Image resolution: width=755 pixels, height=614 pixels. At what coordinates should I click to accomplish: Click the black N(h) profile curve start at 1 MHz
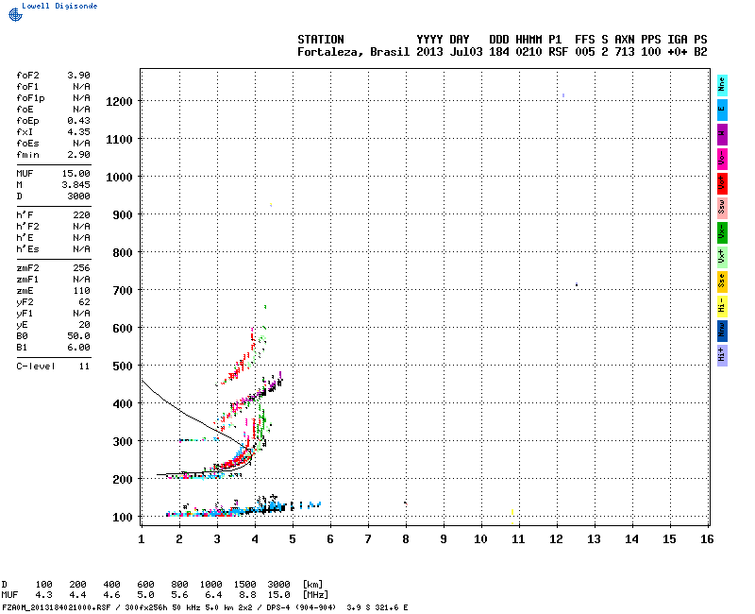click(x=143, y=382)
